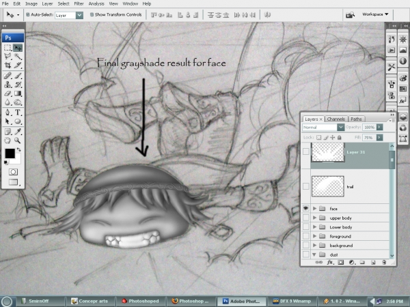
Task: Select the Hand tool
Action: coord(8,141)
